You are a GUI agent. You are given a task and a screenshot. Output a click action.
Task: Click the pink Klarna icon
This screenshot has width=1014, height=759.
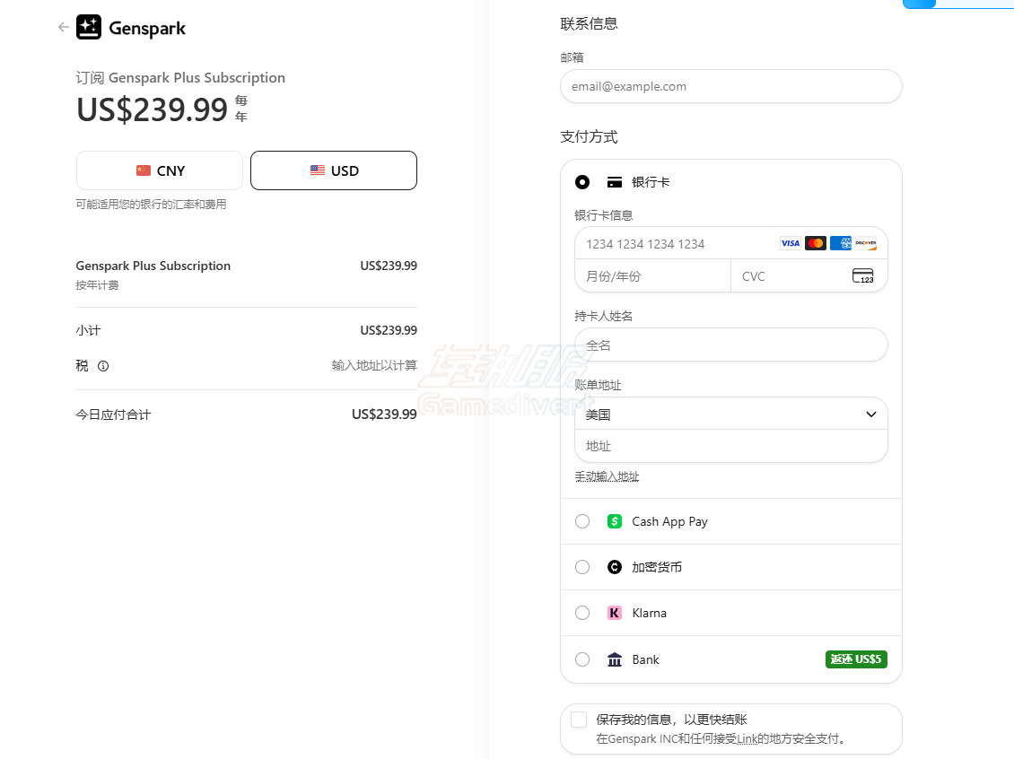(615, 613)
